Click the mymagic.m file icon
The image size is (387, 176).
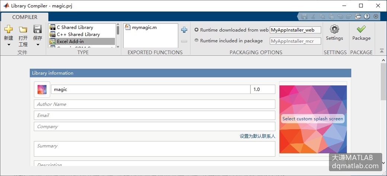pos(128,27)
